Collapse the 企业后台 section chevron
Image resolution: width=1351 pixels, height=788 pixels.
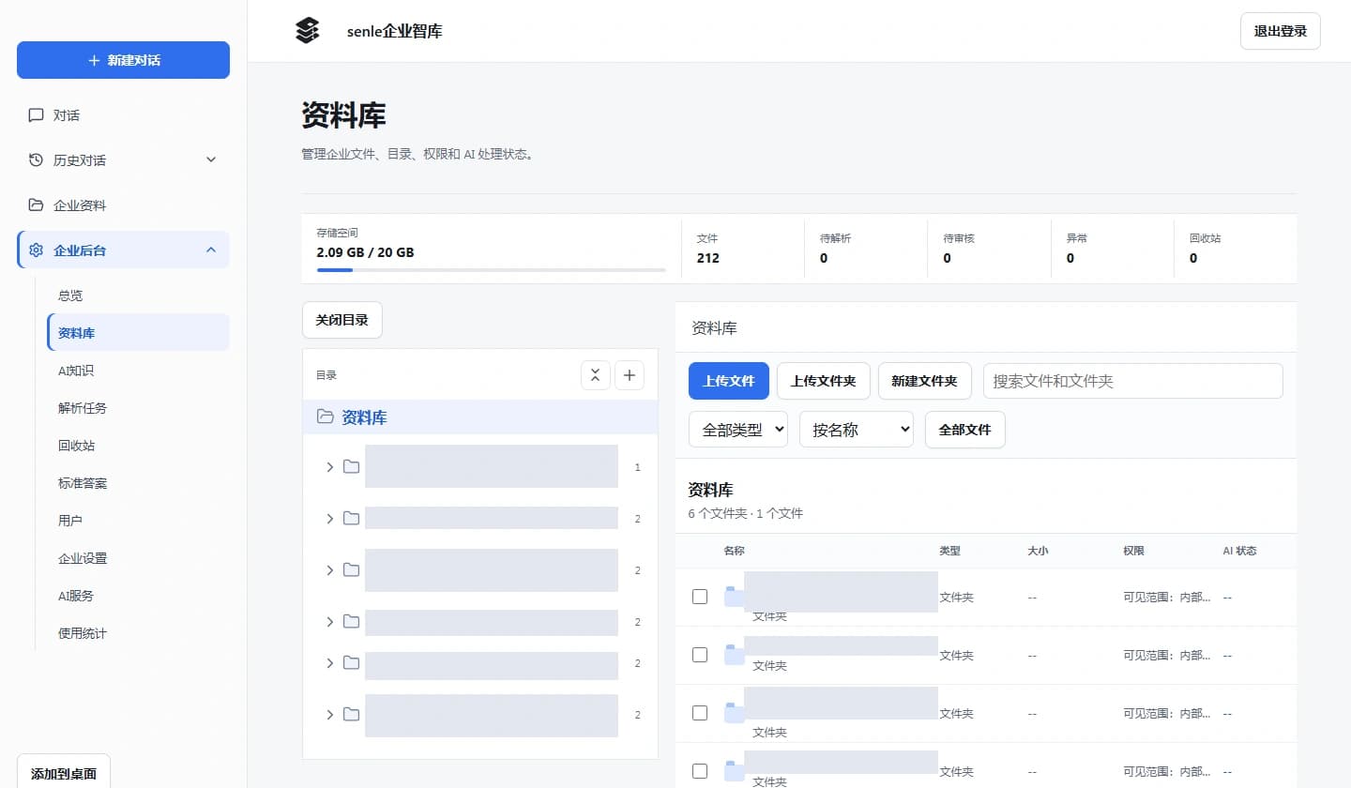[211, 250]
